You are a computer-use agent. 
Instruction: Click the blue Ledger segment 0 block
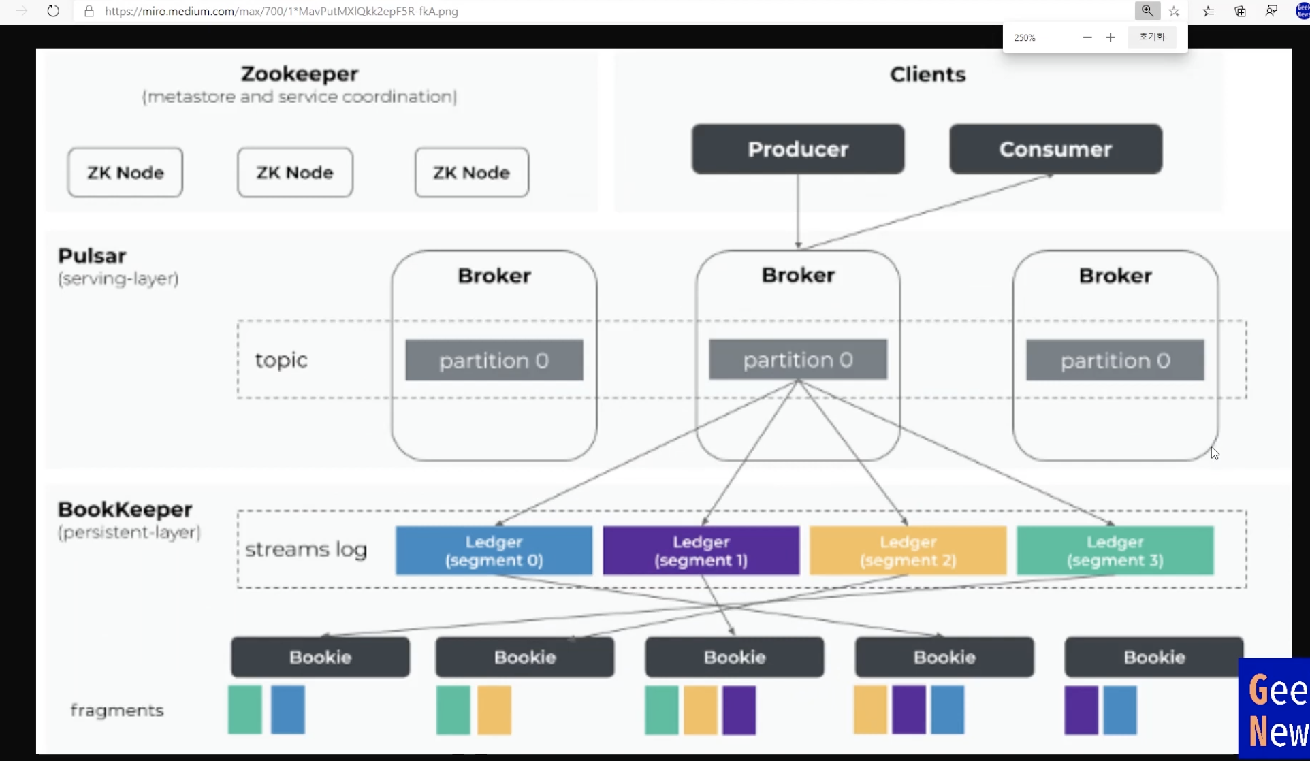click(494, 551)
